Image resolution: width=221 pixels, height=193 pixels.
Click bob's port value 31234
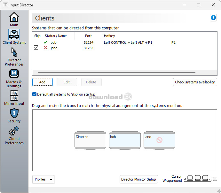[x=89, y=42]
